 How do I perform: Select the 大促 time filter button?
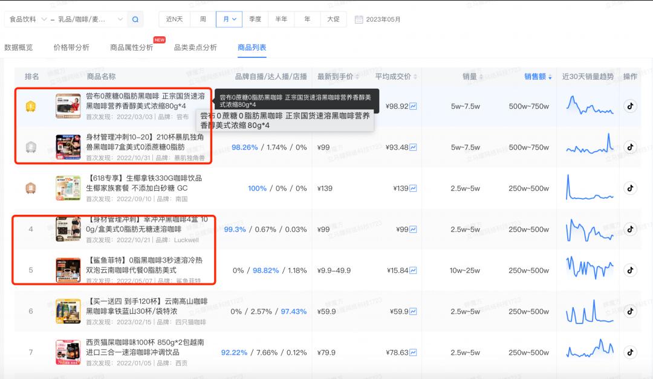(333, 19)
